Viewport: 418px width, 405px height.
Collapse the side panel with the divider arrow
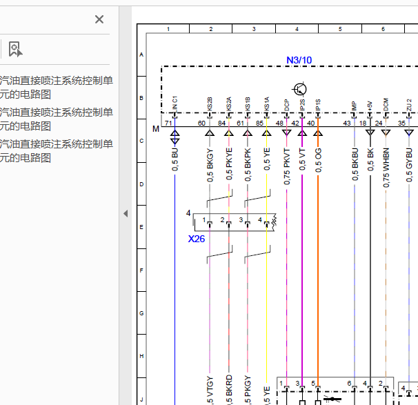click(x=126, y=214)
